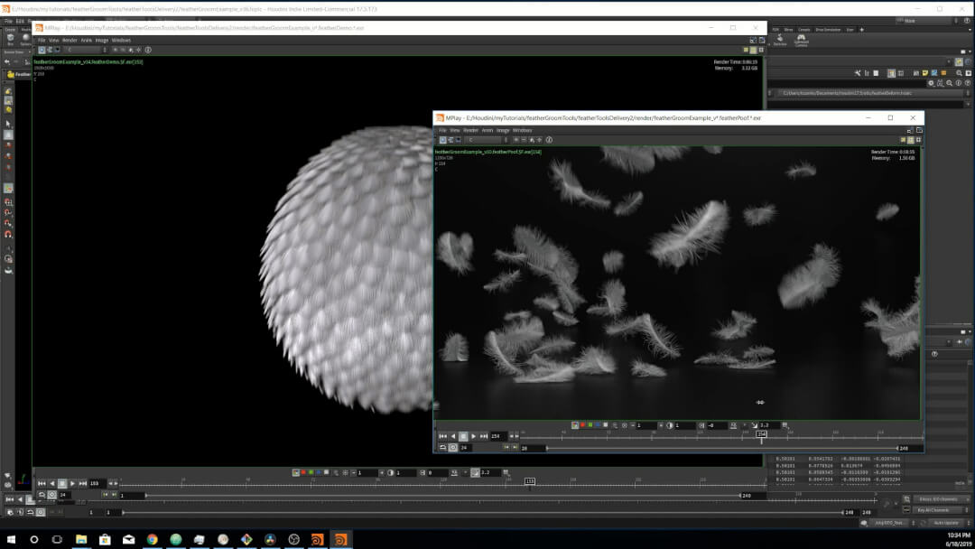Click the Houdini shelf tool icon labeled Lightroom Camera
This screenshot has height=549, width=975.
[x=802, y=41]
